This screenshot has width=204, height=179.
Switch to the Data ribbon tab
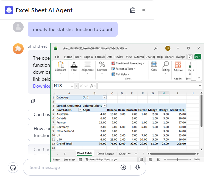click(x=109, y=57)
